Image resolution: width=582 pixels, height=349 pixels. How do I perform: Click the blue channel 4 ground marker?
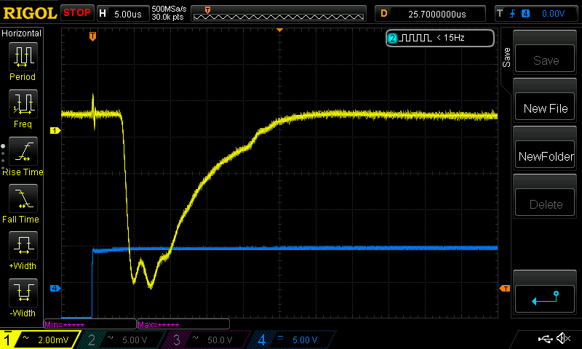(x=55, y=288)
